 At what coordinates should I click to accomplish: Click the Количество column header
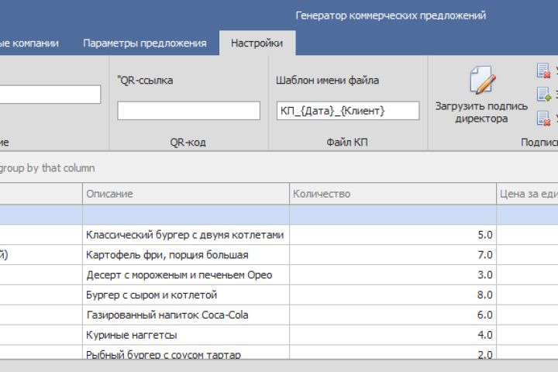pos(393,193)
